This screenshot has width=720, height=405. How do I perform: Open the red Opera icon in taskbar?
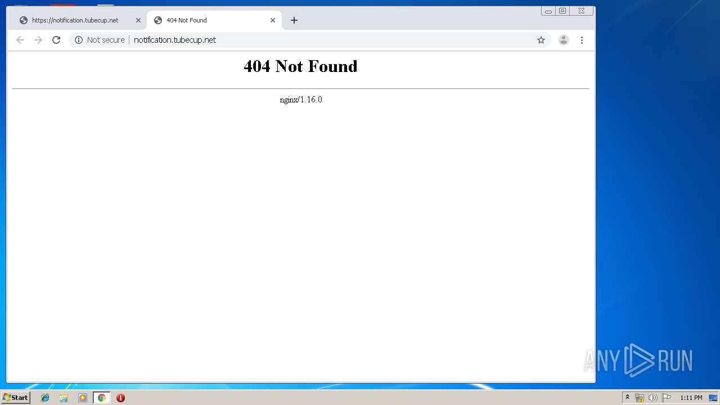click(x=120, y=398)
